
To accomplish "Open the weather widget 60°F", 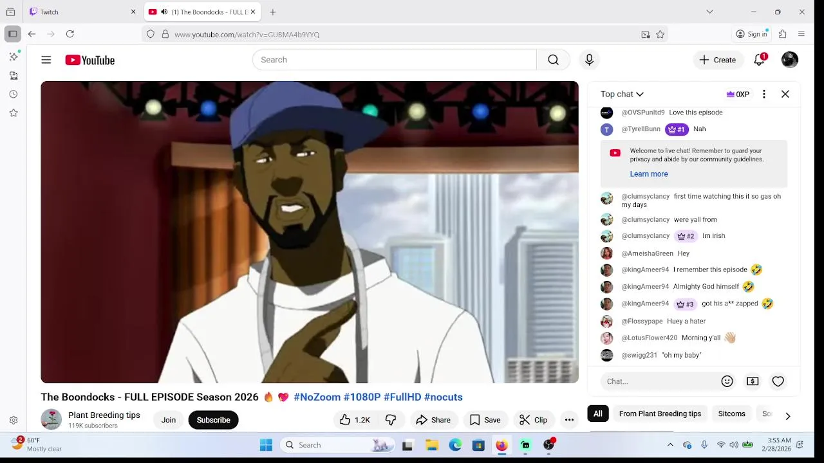I will [37, 444].
